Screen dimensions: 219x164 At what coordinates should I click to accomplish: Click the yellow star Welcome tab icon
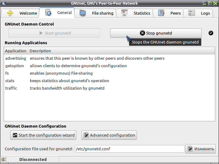(x=10, y=13)
